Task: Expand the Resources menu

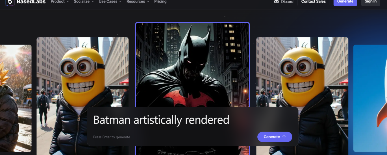Action: click(x=138, y=2)
